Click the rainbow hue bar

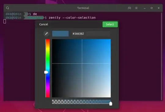pyautogui.click(x=48, y=68)
